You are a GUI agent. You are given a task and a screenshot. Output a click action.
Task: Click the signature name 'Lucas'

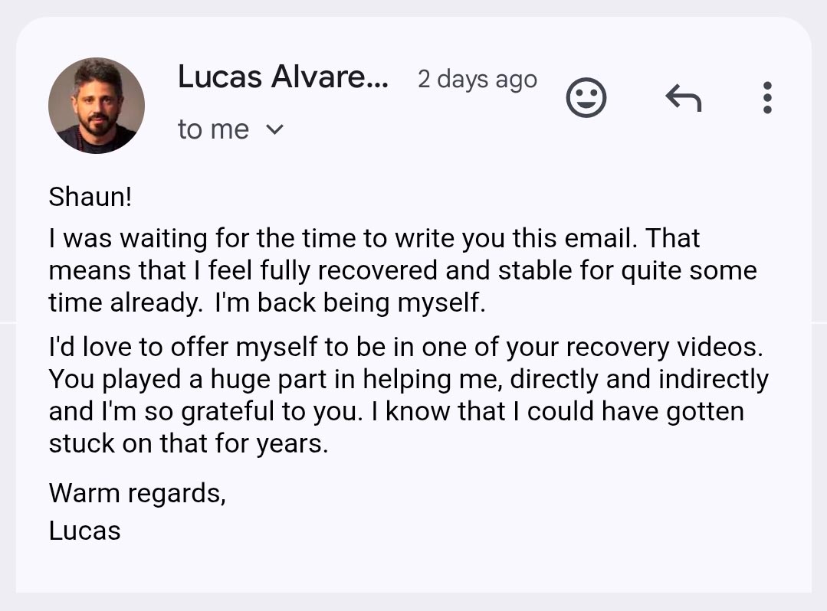coord(84,530)
